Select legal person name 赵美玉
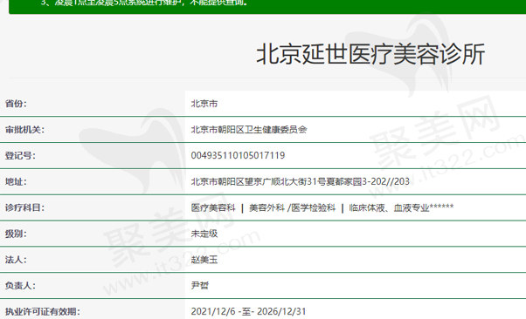526x319 pixels. click(x=204, y=260)
